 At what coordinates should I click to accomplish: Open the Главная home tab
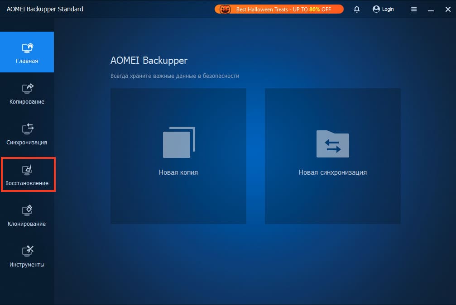[27, 52]
